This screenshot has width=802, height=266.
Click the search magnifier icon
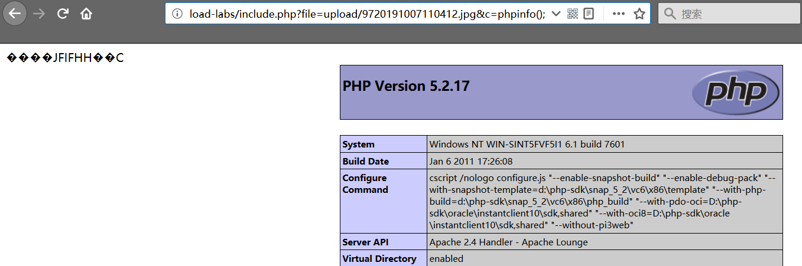(670, 14)
